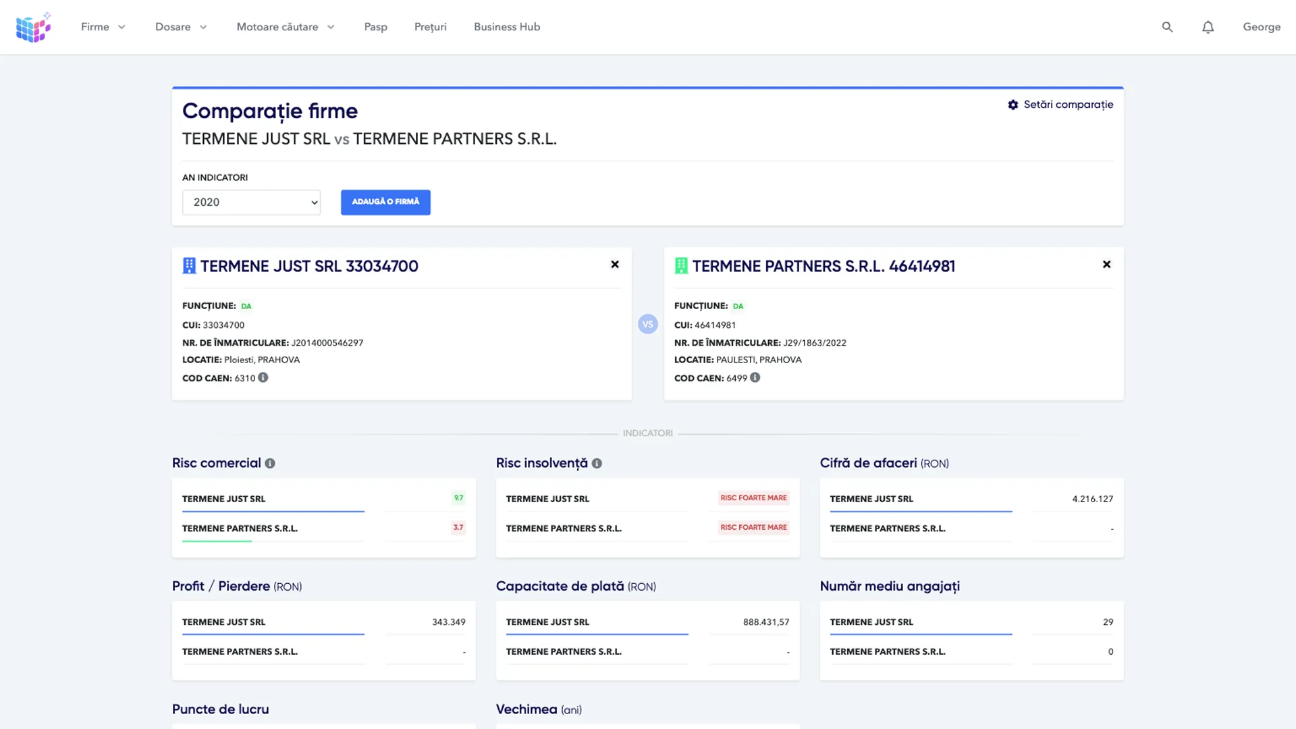Remove TERMENE PARTNERS S.R.L. from comparison
This screenshot has height=729, width=1296.
[1107, 265]
